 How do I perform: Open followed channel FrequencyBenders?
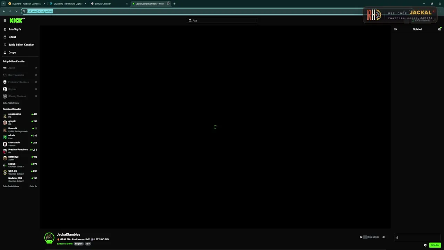(20, 82)
